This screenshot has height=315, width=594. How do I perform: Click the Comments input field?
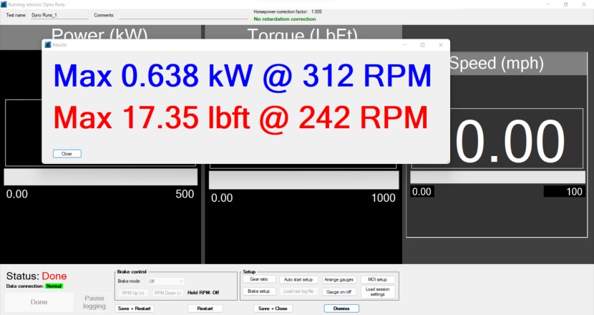pyautogui.click(x=183, y=15)
